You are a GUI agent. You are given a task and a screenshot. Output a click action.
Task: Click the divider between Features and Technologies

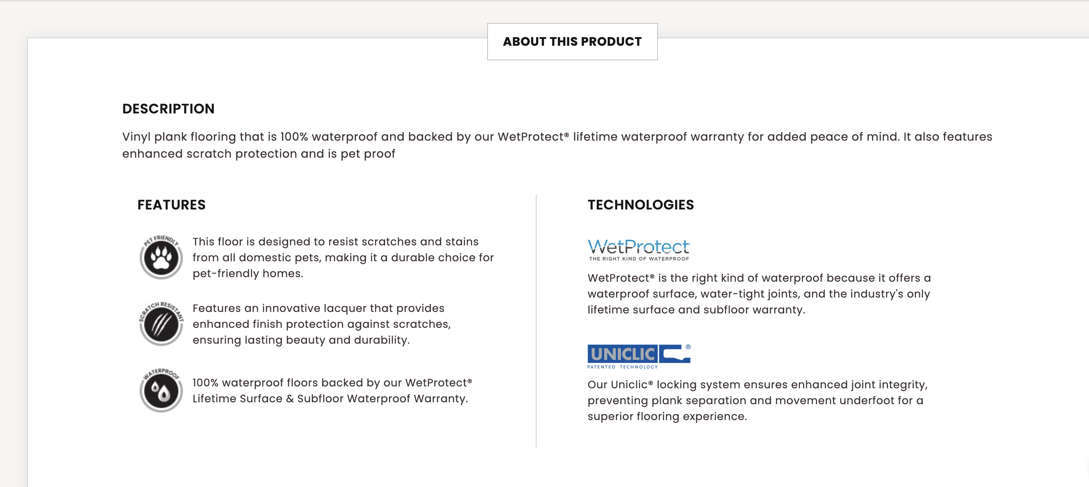point(536,321)
